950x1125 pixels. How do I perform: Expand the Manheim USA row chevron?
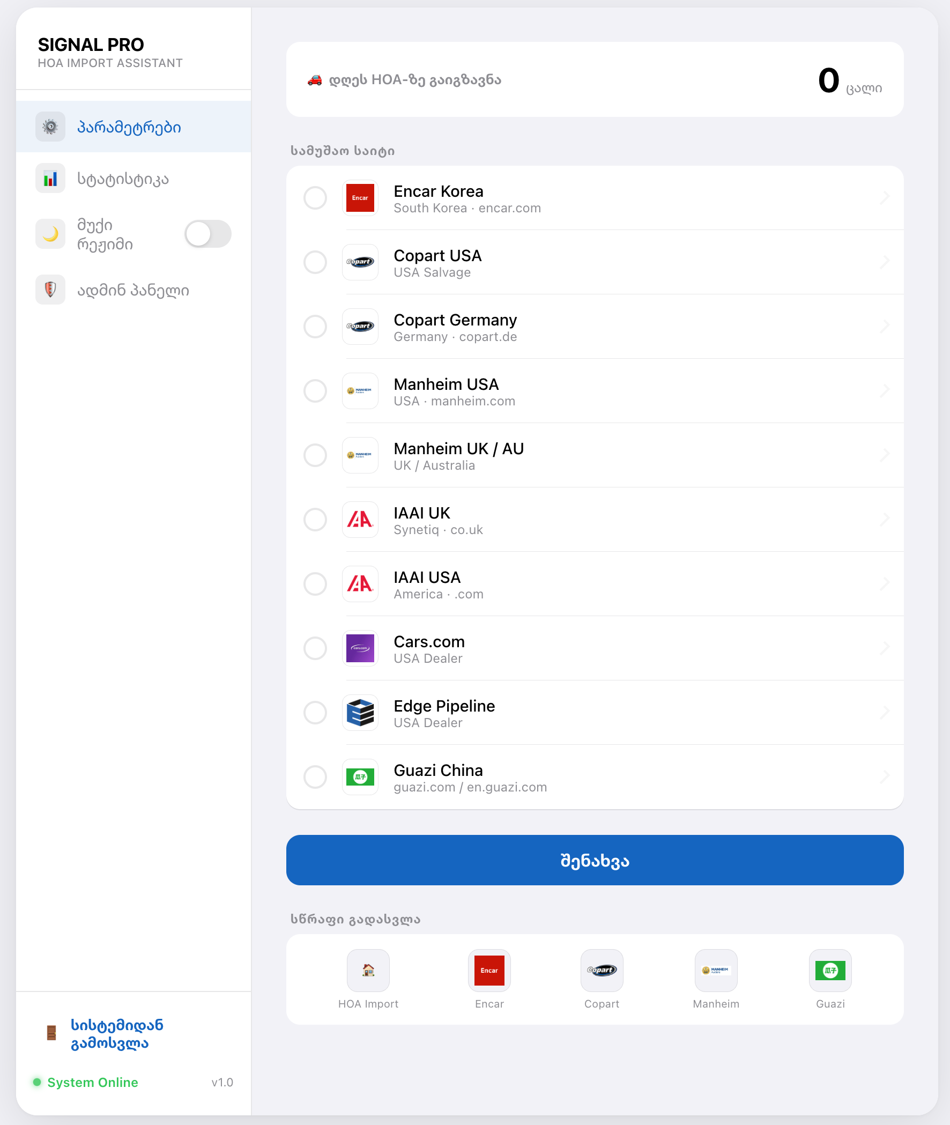(x=885, y=390)
